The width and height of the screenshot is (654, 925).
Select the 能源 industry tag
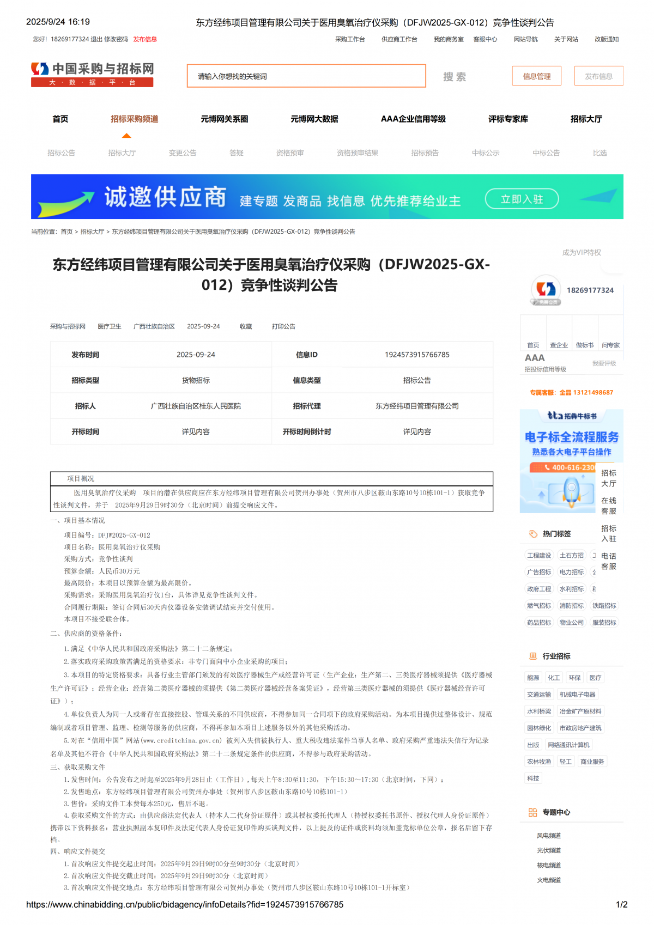pos(533,678)
